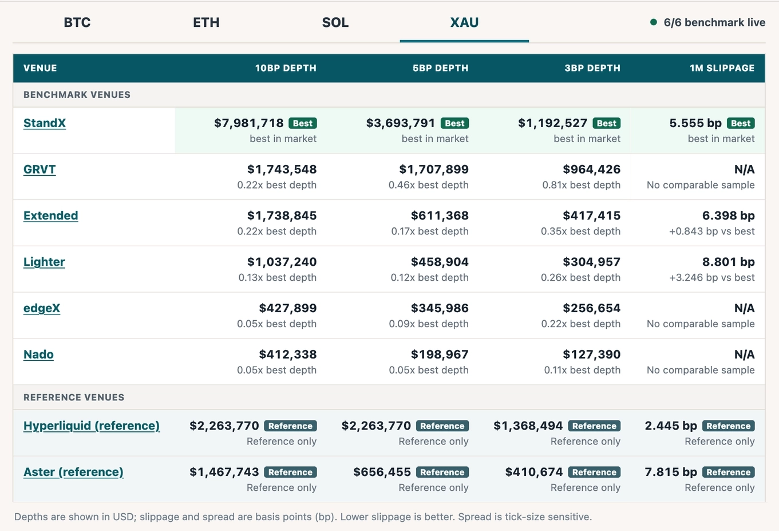Click the "6/6 benchmark live" status text
779x531 pixels.
click(x=714, y=22)
